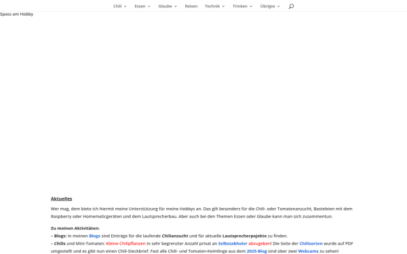Viewport: 407px width, 254px height.
Task: Expand the Glaube menu chevron
Action: click(x=176, y=7)
